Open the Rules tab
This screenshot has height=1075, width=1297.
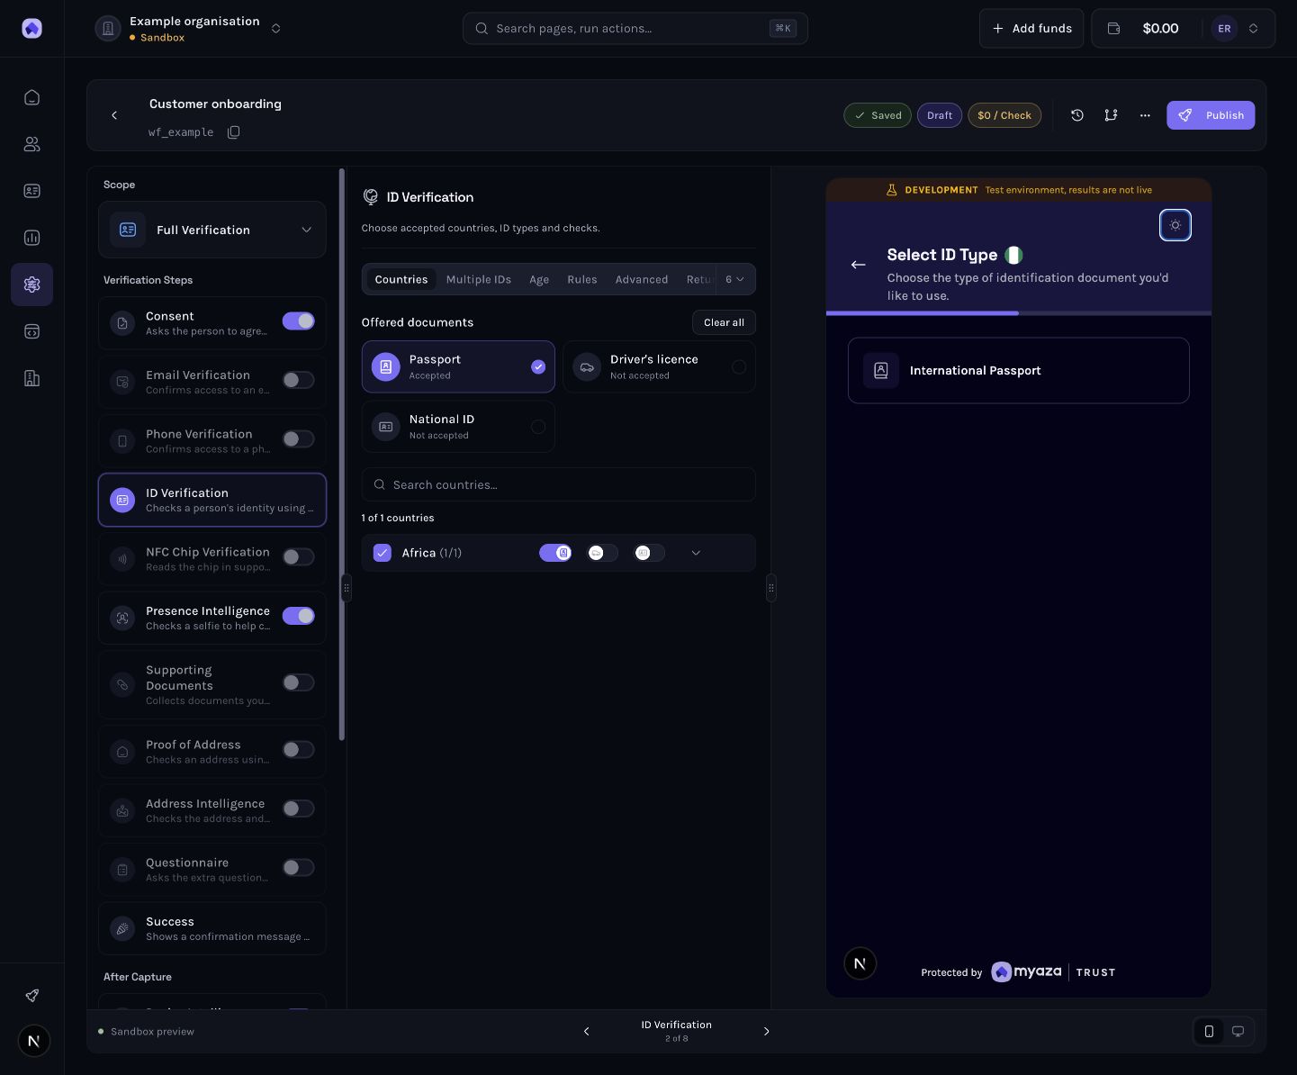click(582, 279)
